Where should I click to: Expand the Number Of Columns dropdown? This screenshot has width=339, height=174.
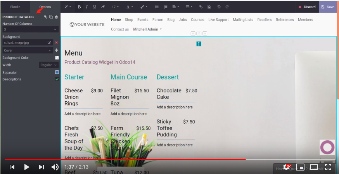30,29
